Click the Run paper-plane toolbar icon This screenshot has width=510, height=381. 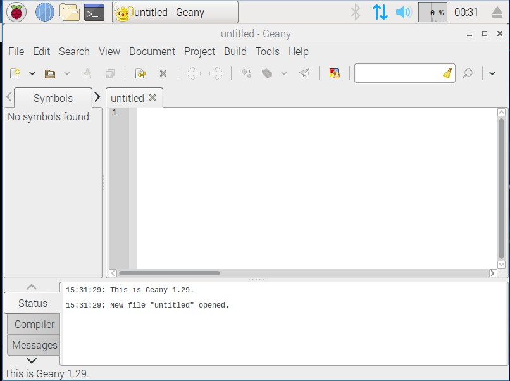304,73
